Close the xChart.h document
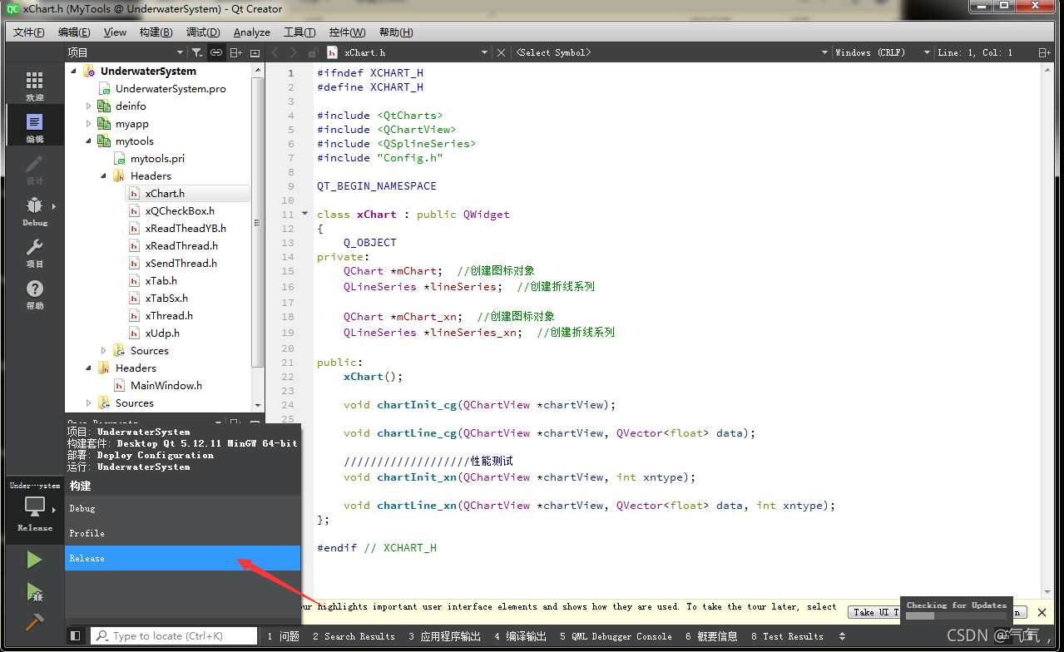 (x=501, y=52)
